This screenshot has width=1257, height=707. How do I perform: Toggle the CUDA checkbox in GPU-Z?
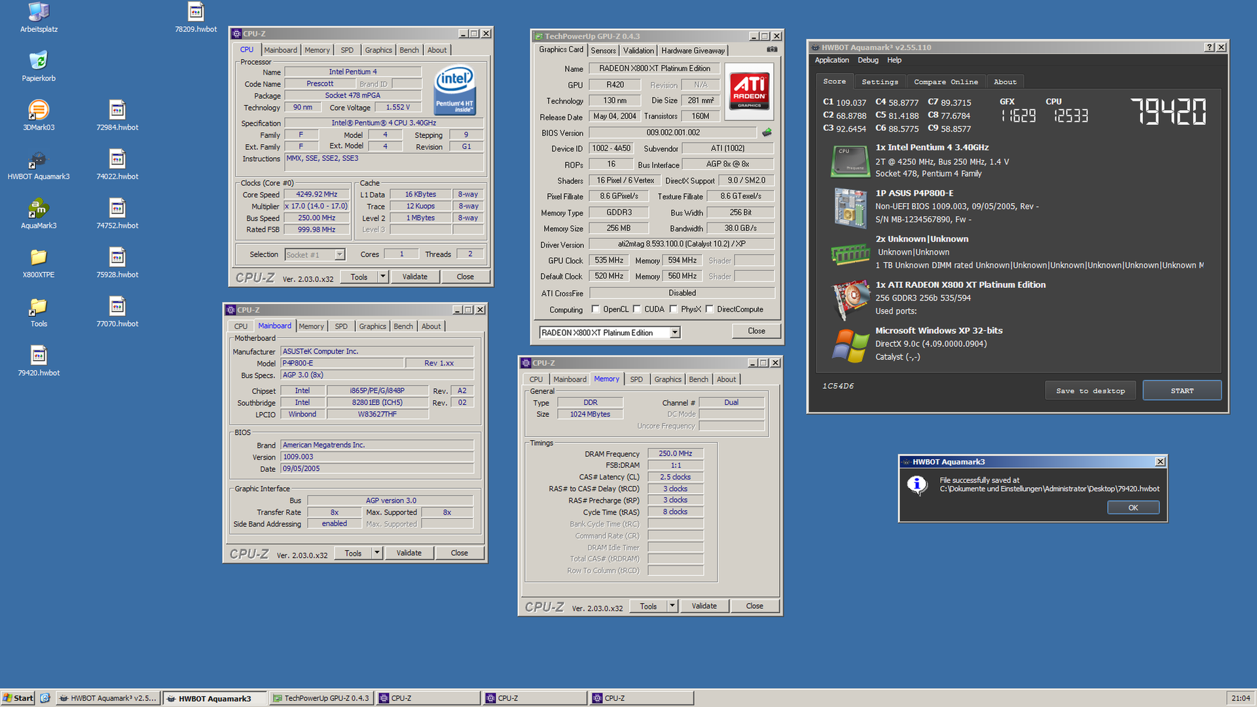(636, 309)
